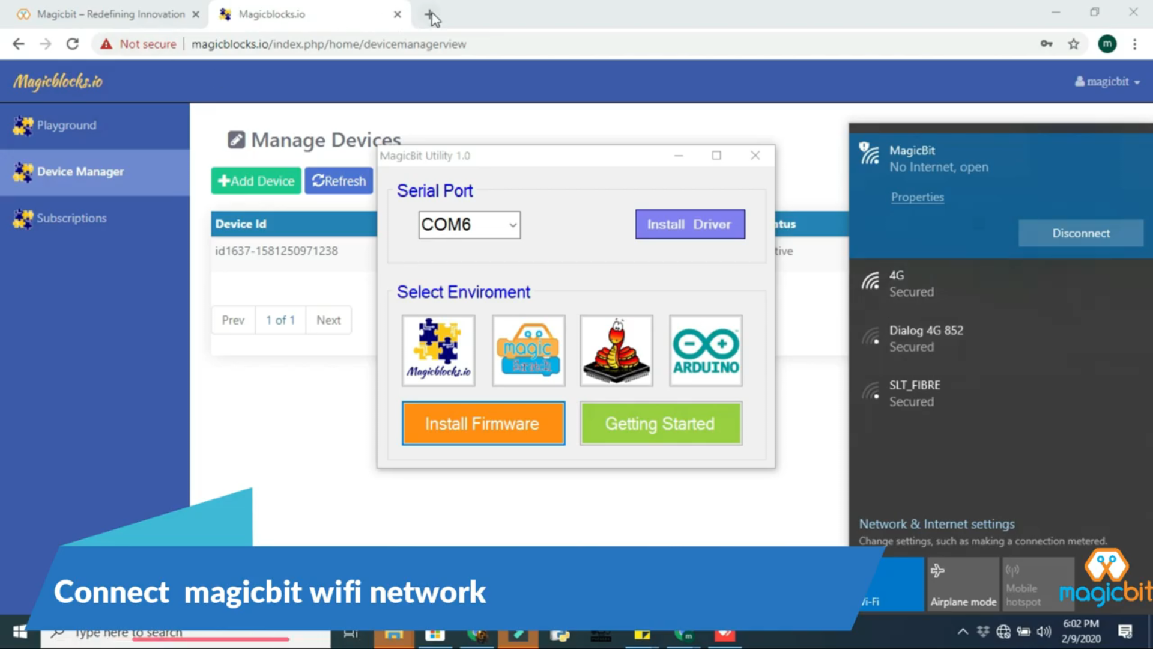Minimize the MagicBit Utility window
Image resolution: width=1153 pixels, height=649 pixels.
click(679, 156)
